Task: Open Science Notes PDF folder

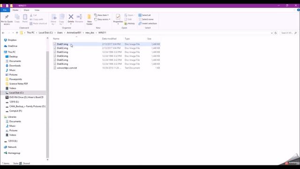Action: pos(17,84)
